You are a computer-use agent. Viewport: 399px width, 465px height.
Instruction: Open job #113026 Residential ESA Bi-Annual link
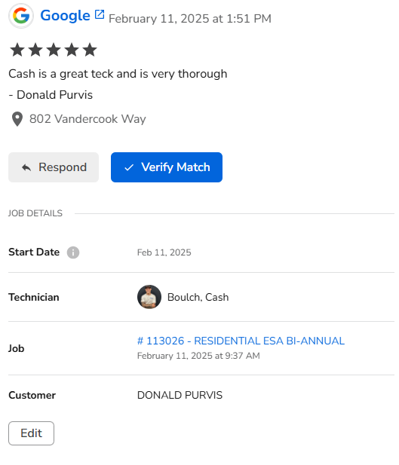click(x=241, y=341)
